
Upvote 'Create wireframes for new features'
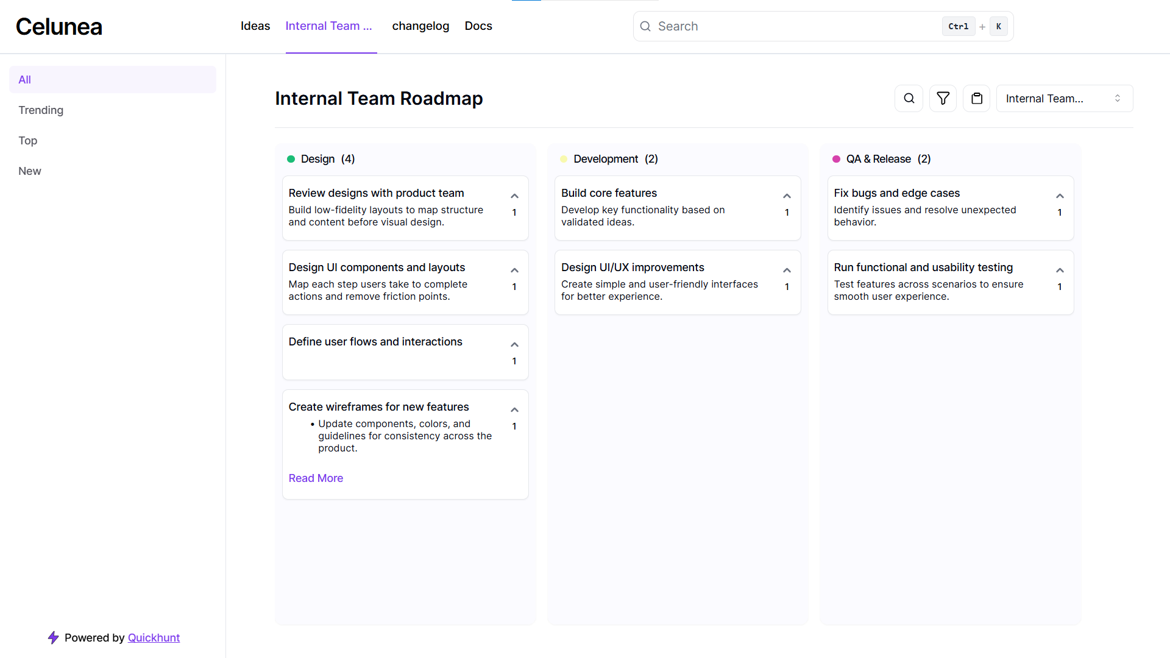tap(514, 410)
